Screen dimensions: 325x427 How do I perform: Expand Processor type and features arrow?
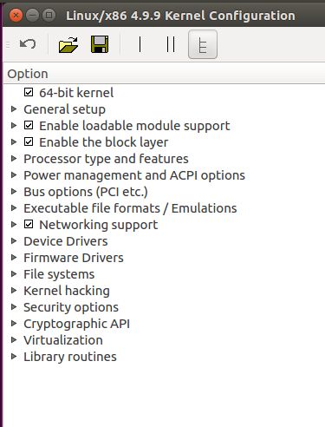point(14,159)
